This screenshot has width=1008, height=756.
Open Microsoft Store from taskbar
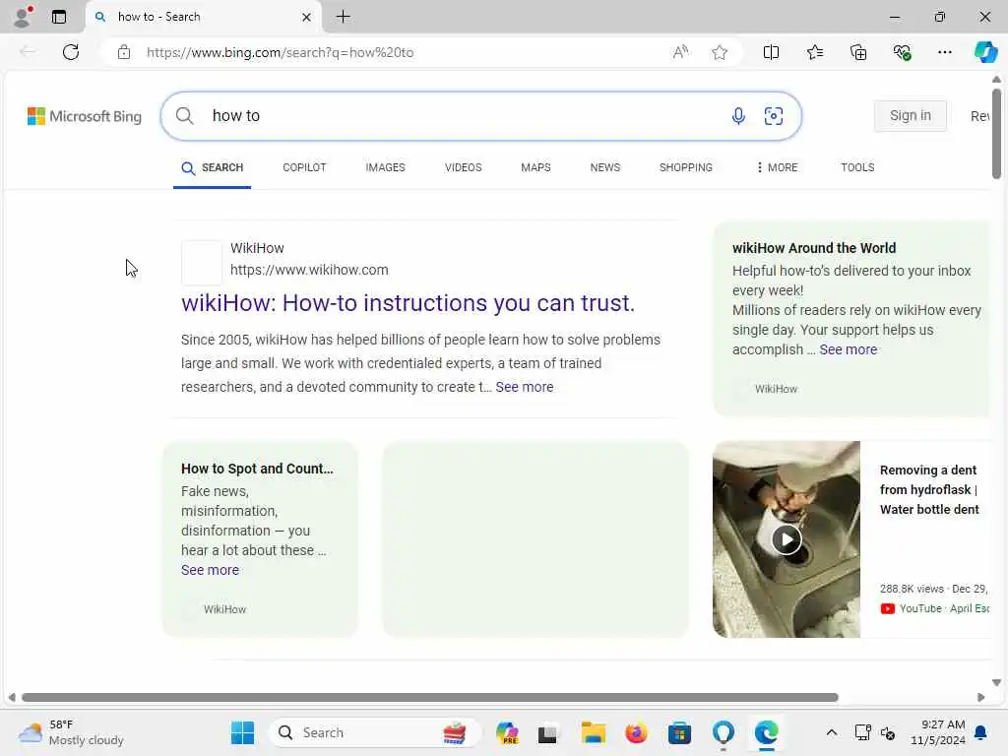click(679, 732)
